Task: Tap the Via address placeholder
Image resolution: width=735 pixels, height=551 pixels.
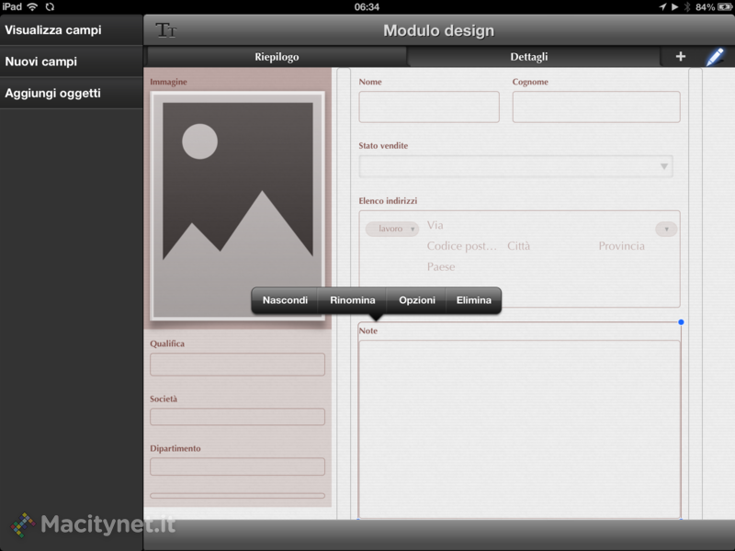Action: 435,225
